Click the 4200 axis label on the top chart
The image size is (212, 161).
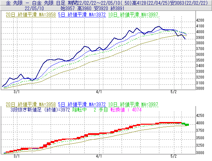[200, 20]
